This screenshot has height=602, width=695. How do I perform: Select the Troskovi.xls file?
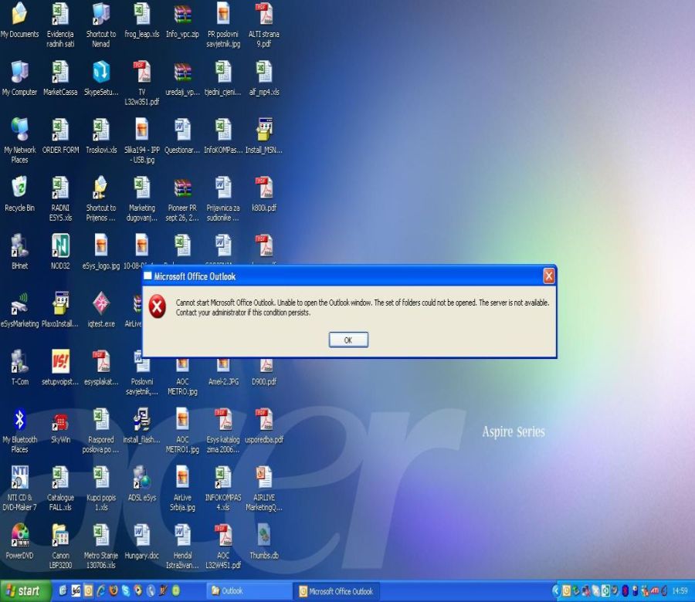pos(101,136)
